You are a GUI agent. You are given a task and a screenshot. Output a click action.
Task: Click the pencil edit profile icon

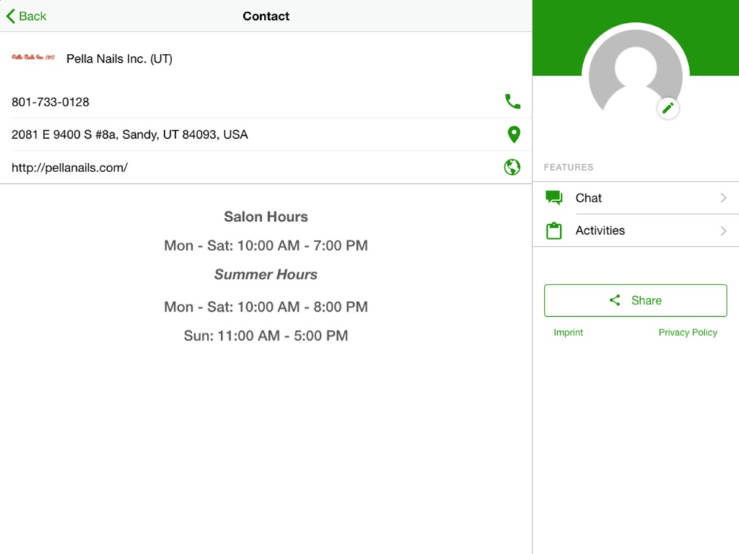(668, 109)
